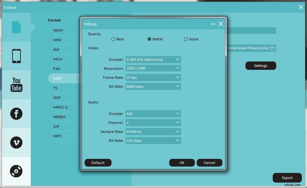Pick the Good quality option
This screenshot has height=188, width=307.
[186, 39]
